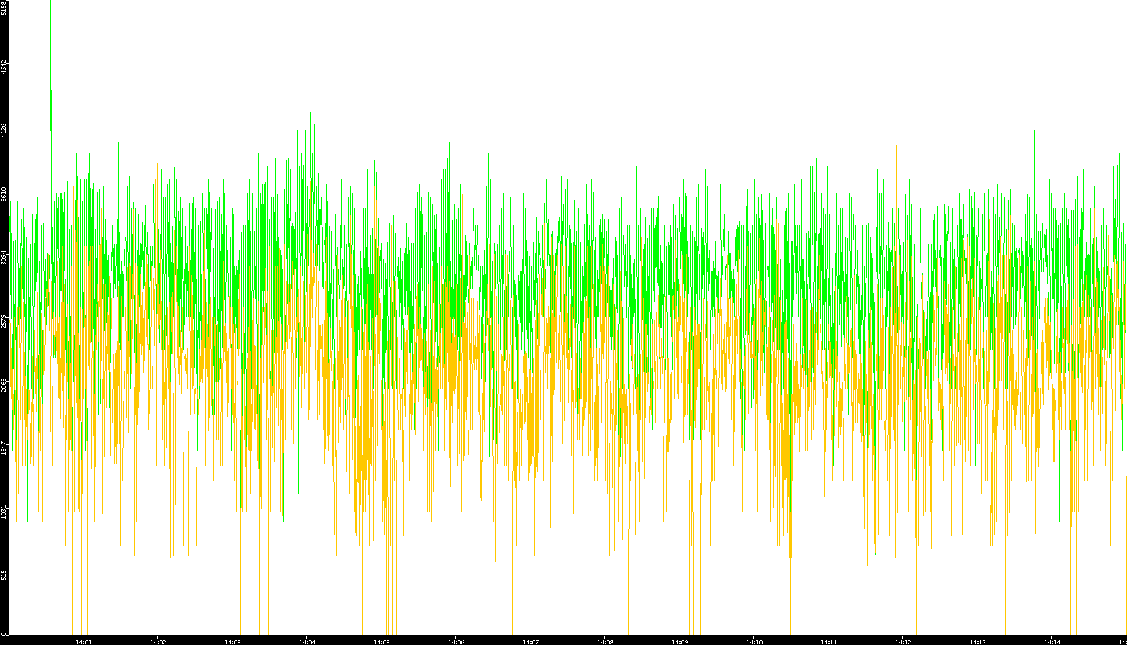The width and height of the screenshot is (1127, 645).
Task: Click the 14:01 time axis label
Action: (83, 642)
